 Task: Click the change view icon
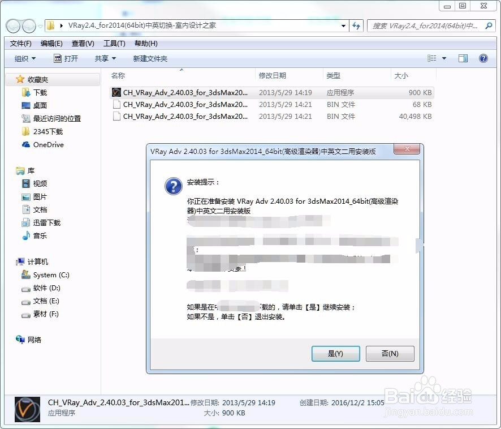point(431,58)
